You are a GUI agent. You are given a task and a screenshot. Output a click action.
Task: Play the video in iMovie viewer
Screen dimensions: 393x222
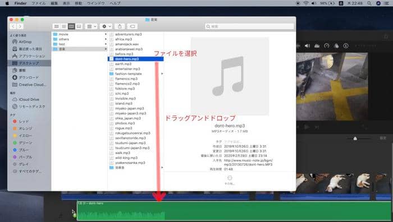click(307, 127)
